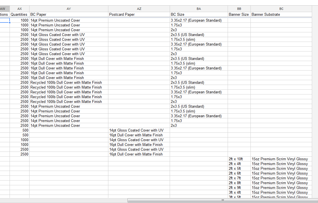Select the 2ft x 4ft banner size cell

[x=239, y=164]
